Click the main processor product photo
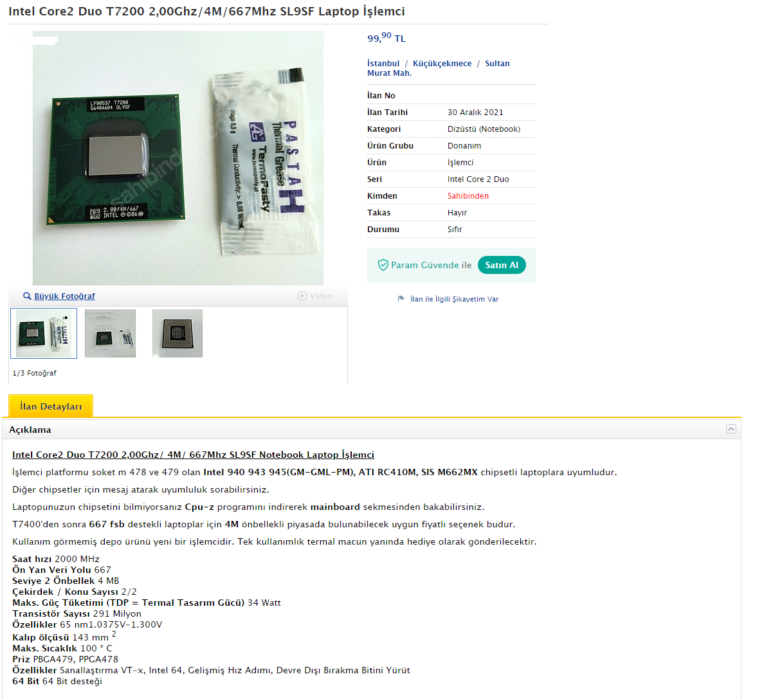This screenshot has width=764, height=699. click(x=178, y=158)
